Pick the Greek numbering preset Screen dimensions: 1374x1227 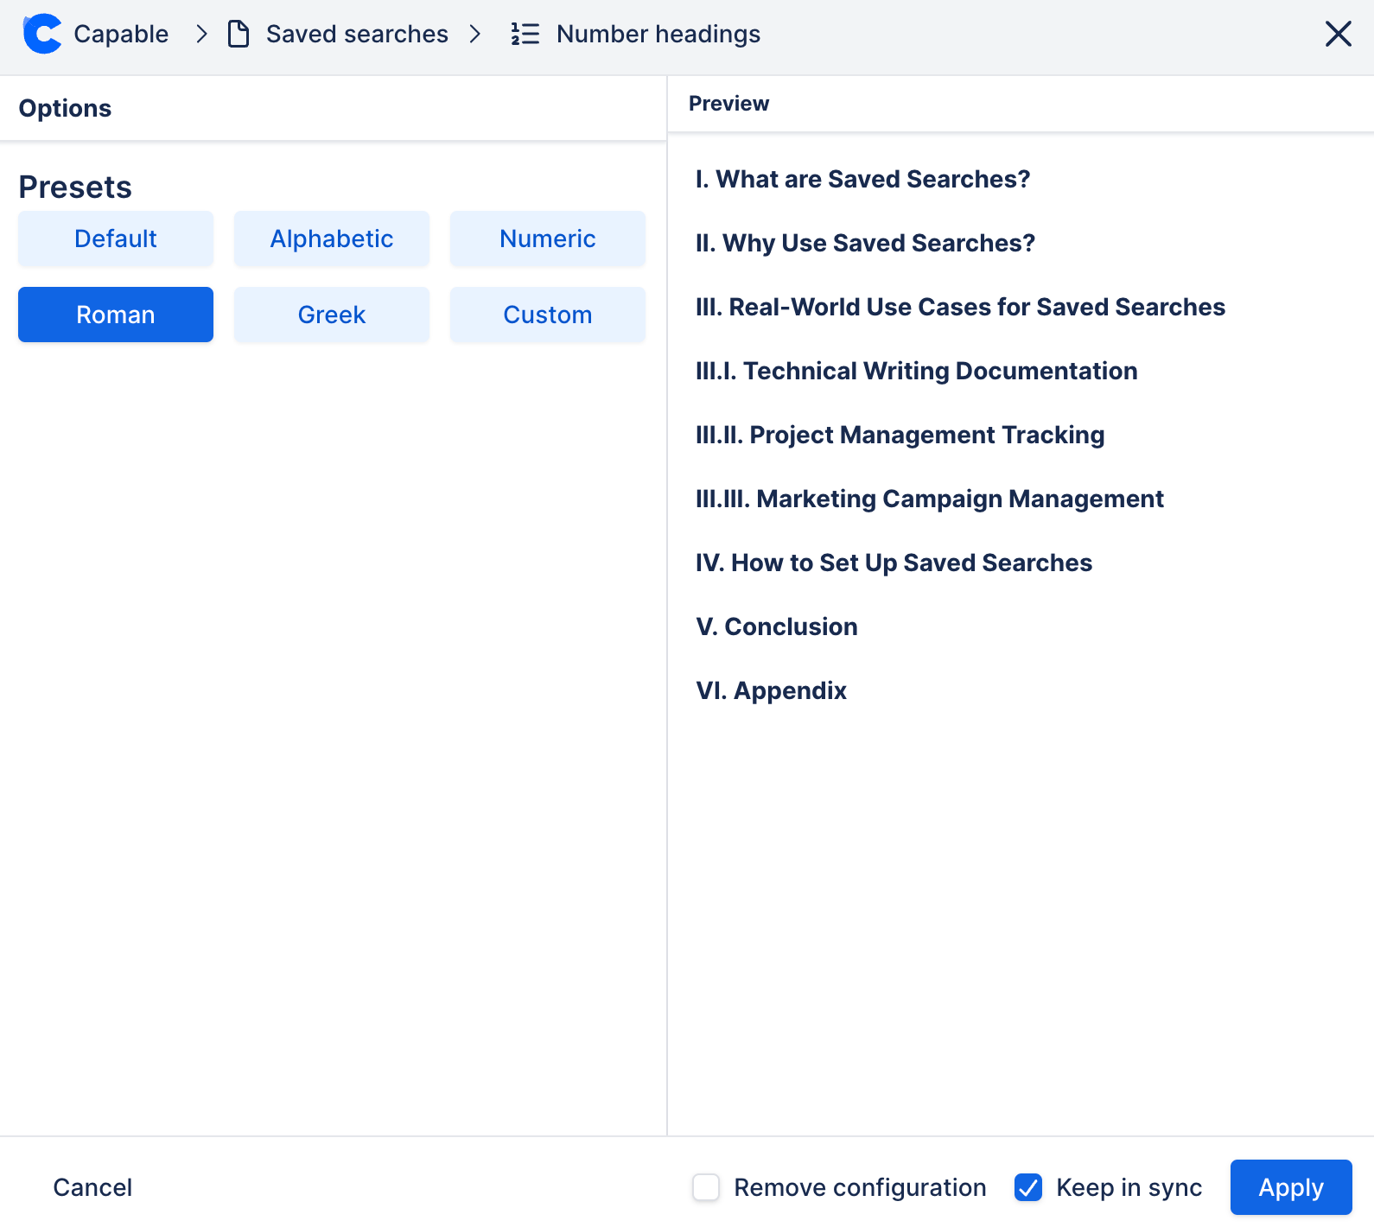(332, 315)
